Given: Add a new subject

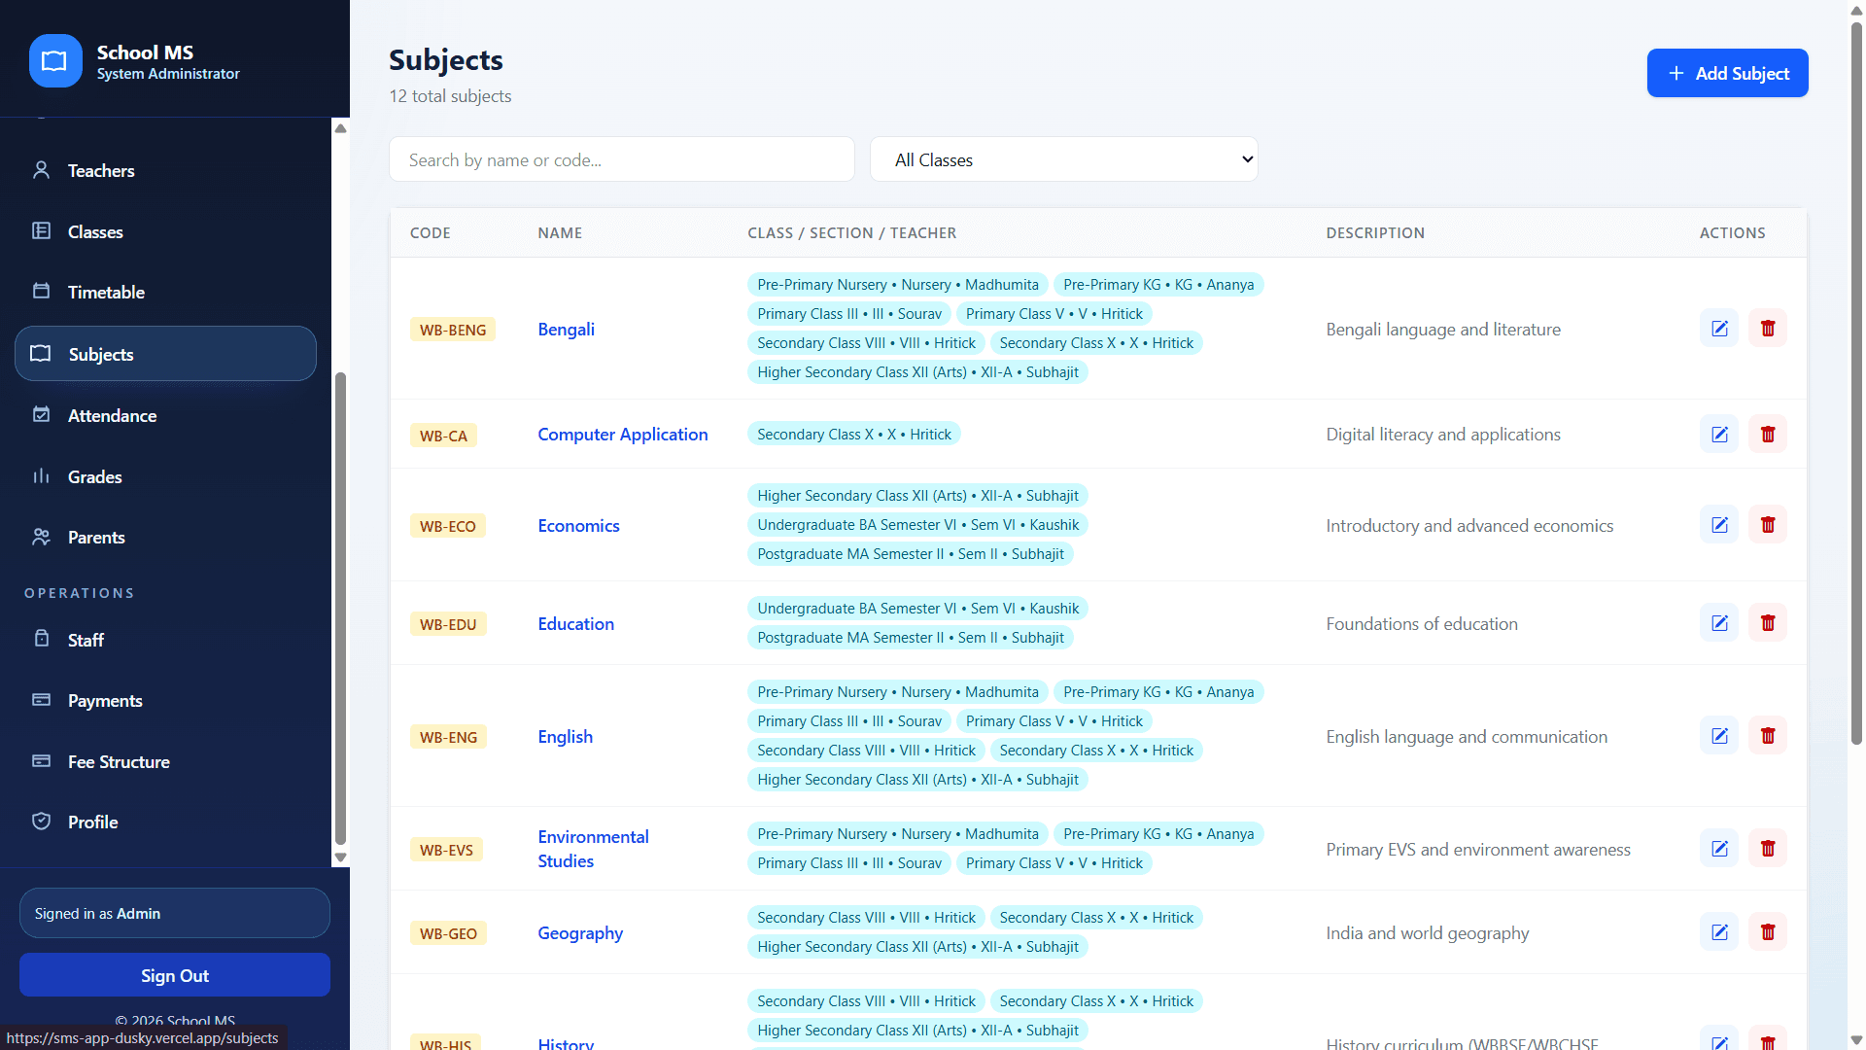Looking at the screenshot, I should tap(1727, 73).
